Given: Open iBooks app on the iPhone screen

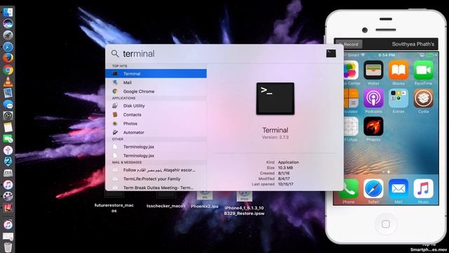Looking at the screenshot, I should click(x=398, y=70).
